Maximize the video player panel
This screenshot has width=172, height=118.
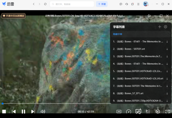(161, 16)
